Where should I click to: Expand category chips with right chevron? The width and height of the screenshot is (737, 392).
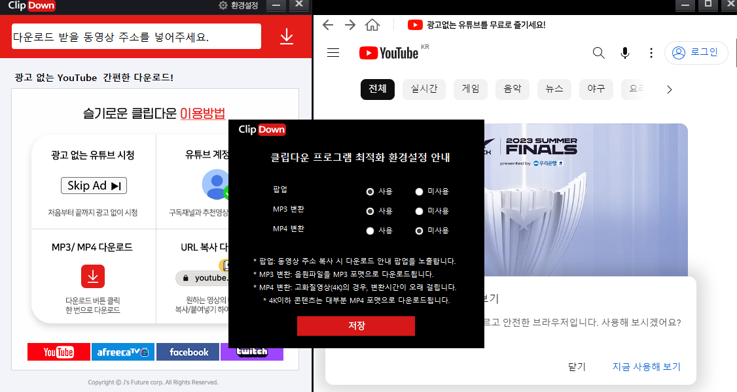coord(670,90)
